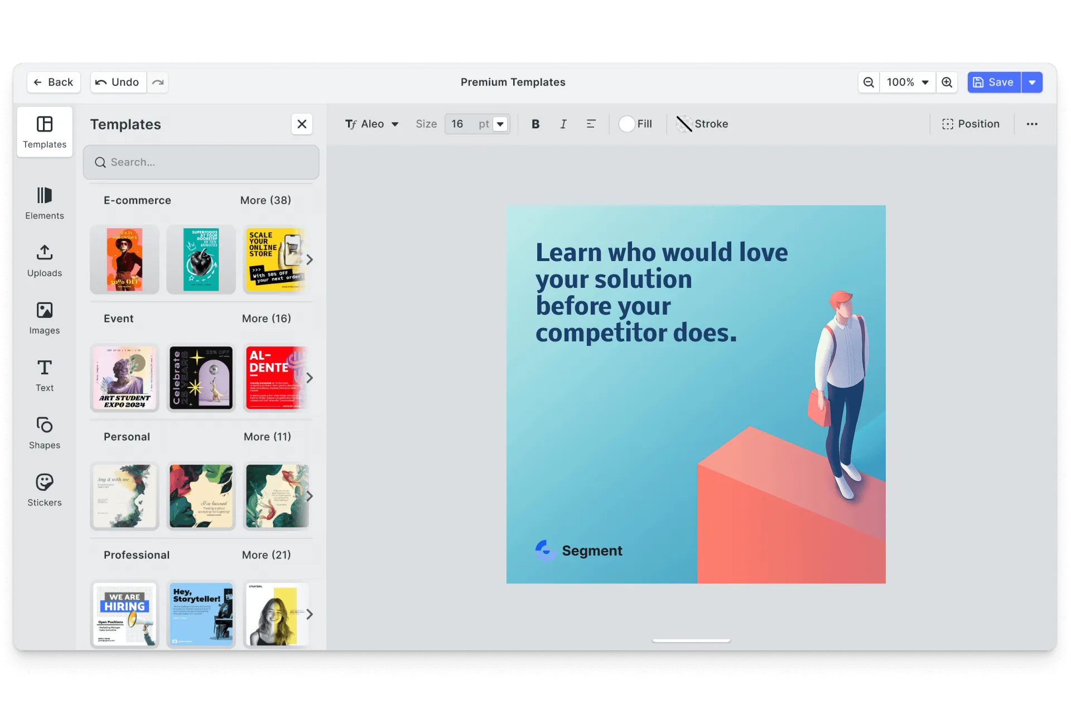The image size is (1071, 714).
Task: Zoom in with the plus magnifier
Action: coord(947,82)
